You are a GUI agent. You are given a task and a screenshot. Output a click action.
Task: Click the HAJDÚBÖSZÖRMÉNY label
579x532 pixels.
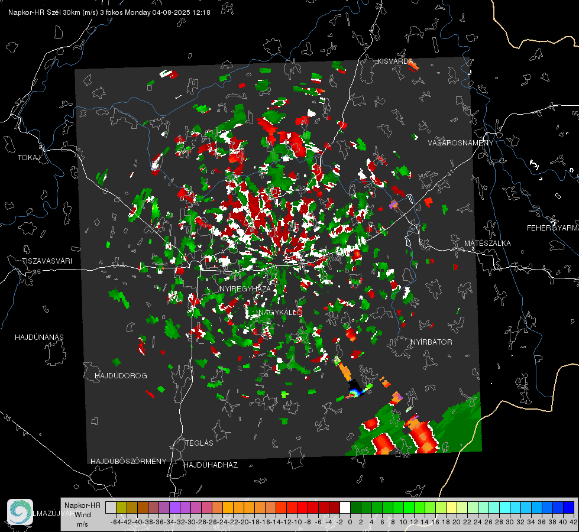coord(128,461)
